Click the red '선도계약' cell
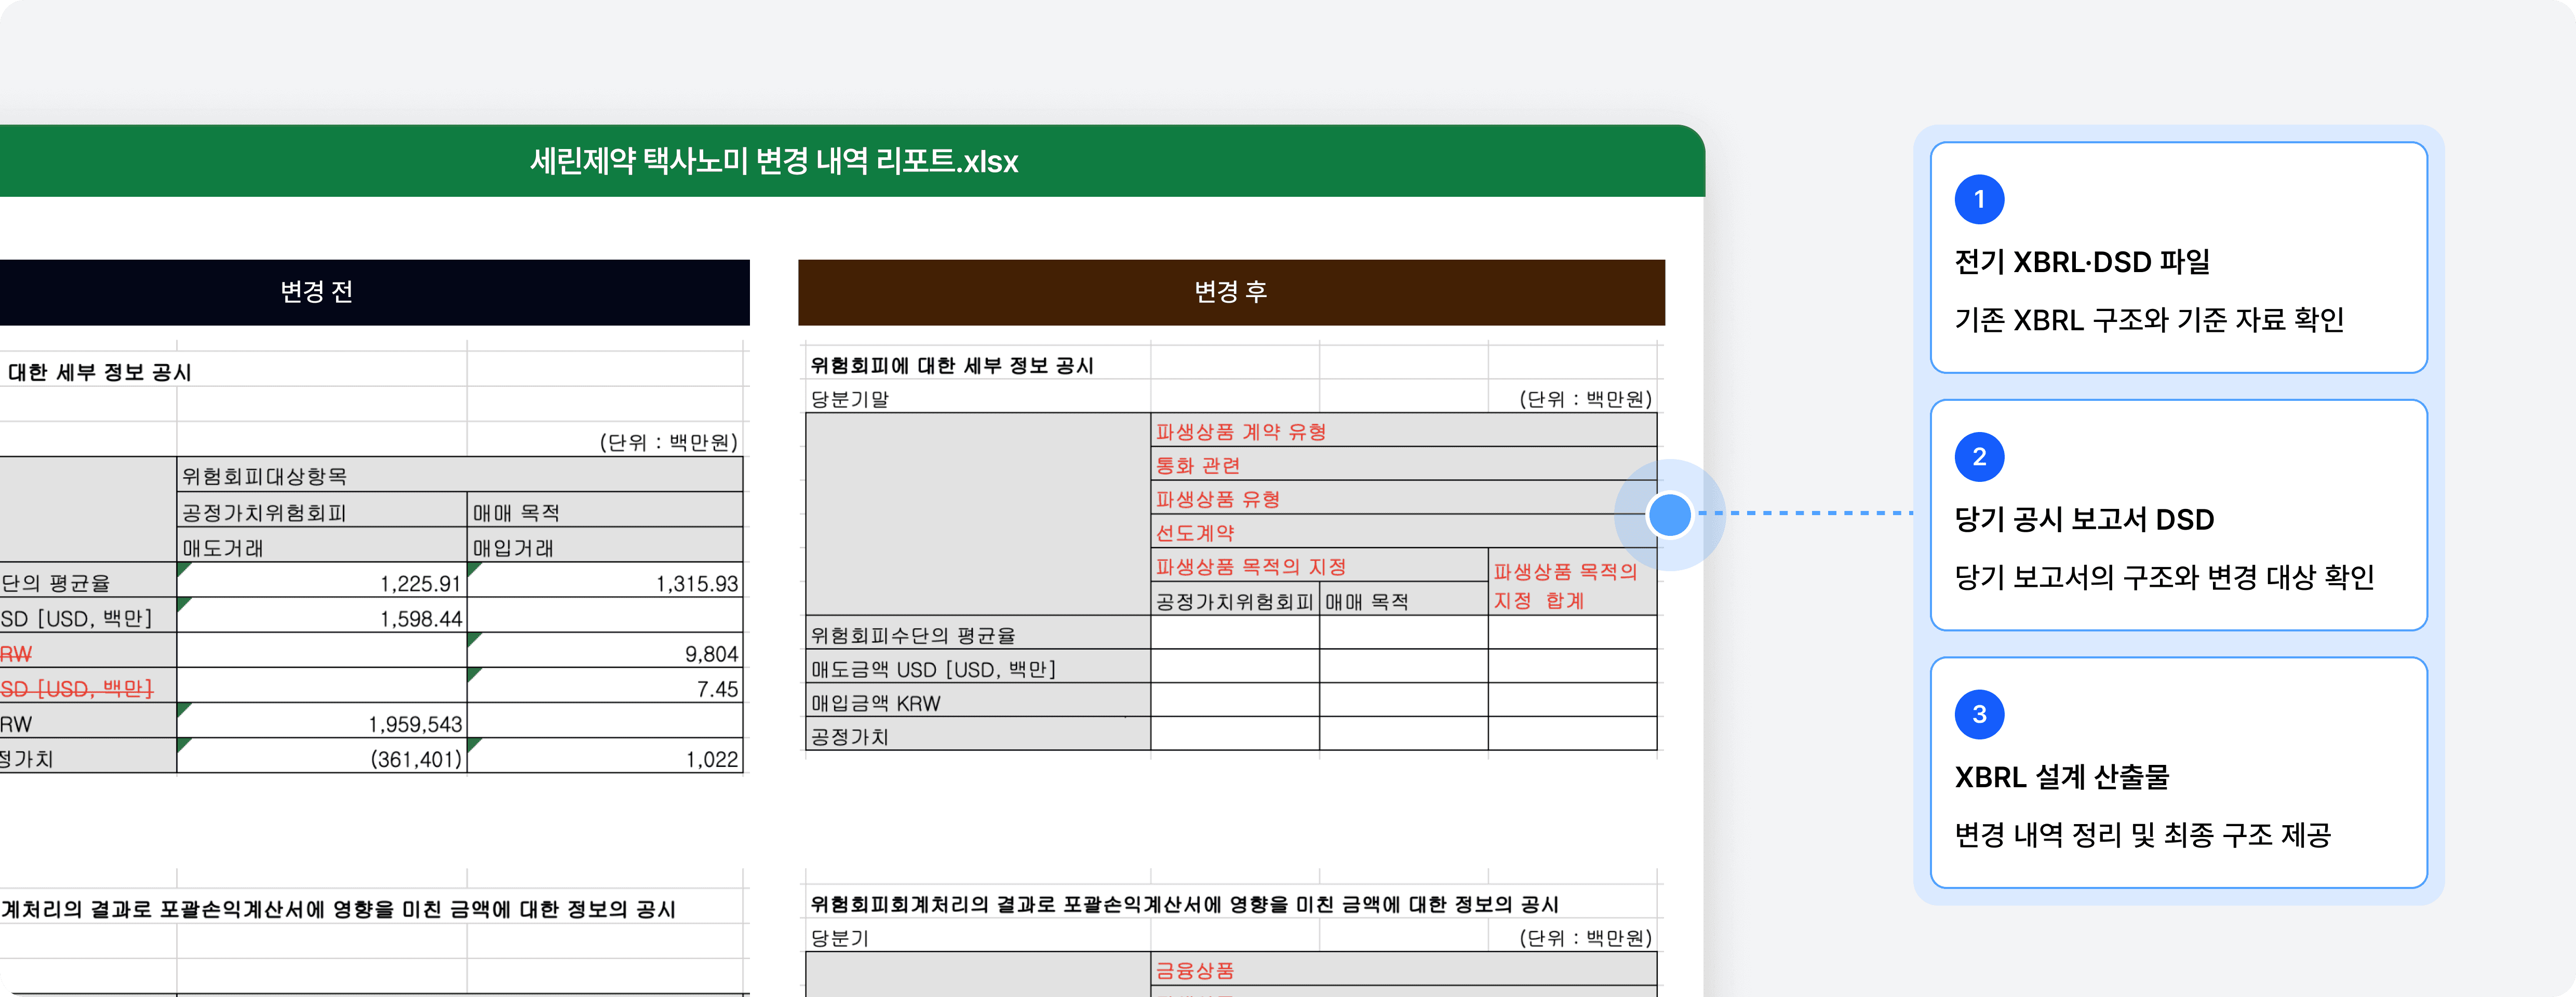Image resolution: width=2576 pixels, height=997 pixels. 1404,532
